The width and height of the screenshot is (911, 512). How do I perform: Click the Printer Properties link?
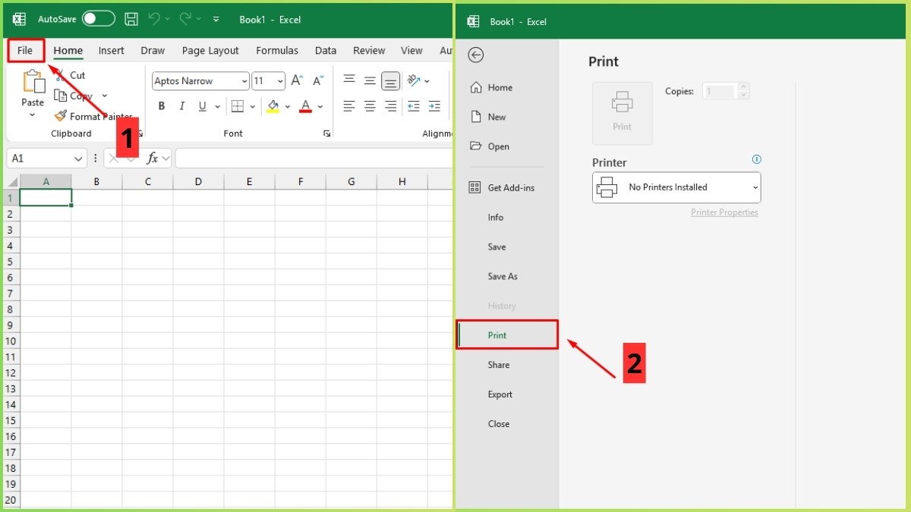click(x=724, y=212)
